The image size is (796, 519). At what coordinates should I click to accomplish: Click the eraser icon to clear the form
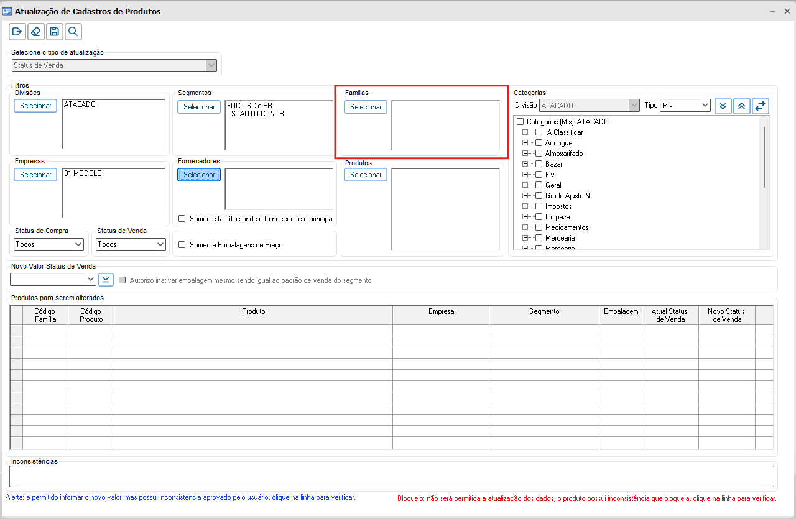coord(36,32)
